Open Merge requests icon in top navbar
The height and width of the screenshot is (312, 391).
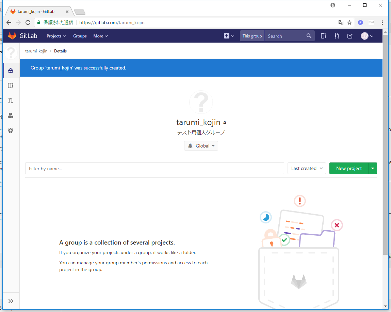point(337,36)
